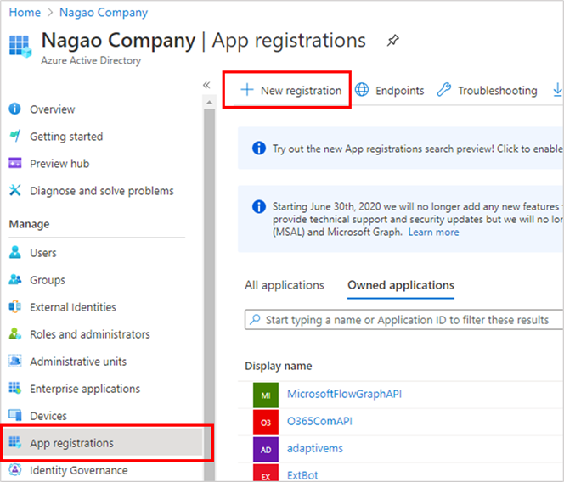Open the ExtBot application
This screenshot has height=482, width=564.
pos(302,475)
